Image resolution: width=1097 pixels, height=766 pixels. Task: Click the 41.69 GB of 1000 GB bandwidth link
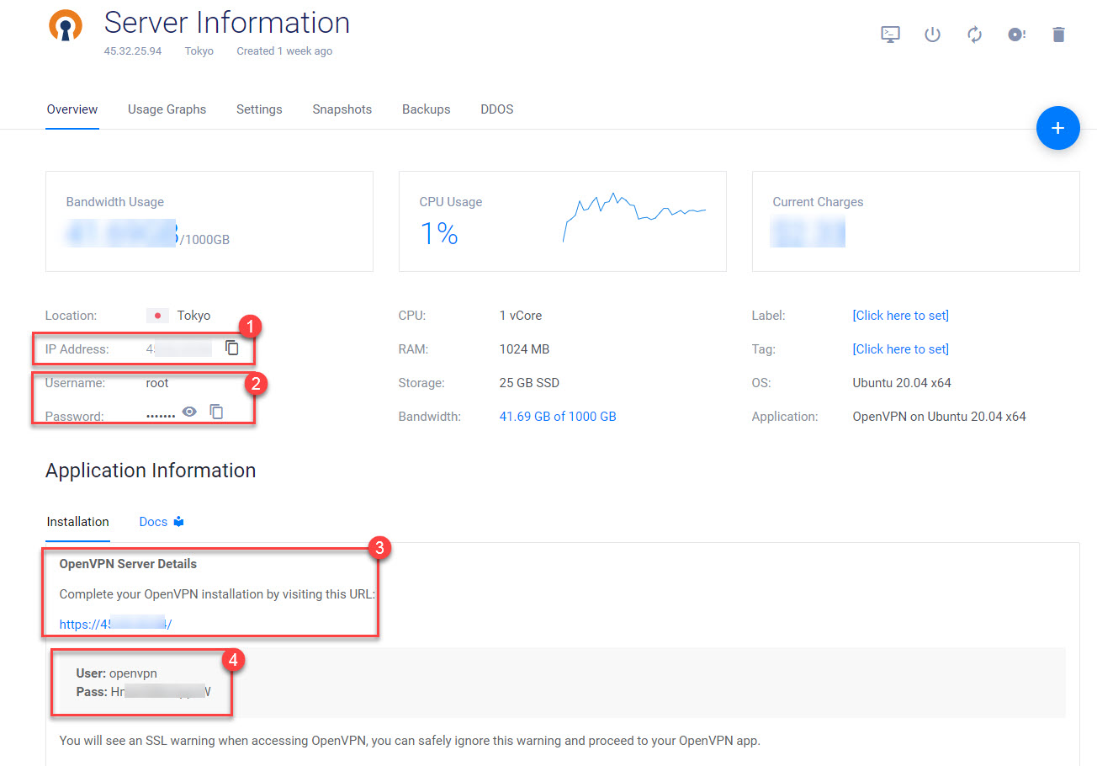[557, 417]
